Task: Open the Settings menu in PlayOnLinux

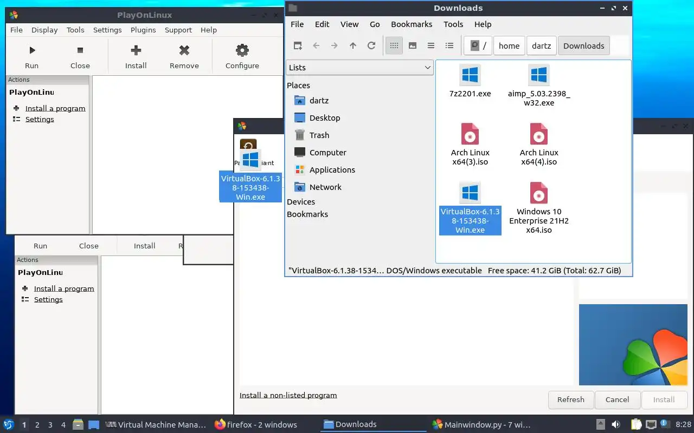Action: coord(107,30)
